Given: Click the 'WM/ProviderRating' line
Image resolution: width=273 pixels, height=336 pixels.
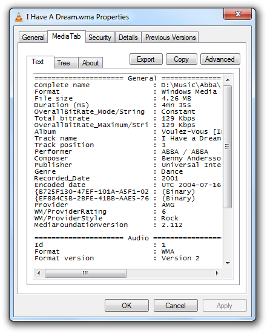Looking at the screenshot, I should [100, 211].
